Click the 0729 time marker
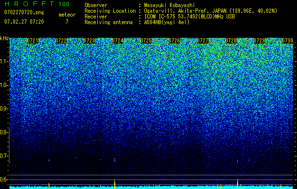Image resolution: width=297 pixels, height=189 pixels. point(259,41)
